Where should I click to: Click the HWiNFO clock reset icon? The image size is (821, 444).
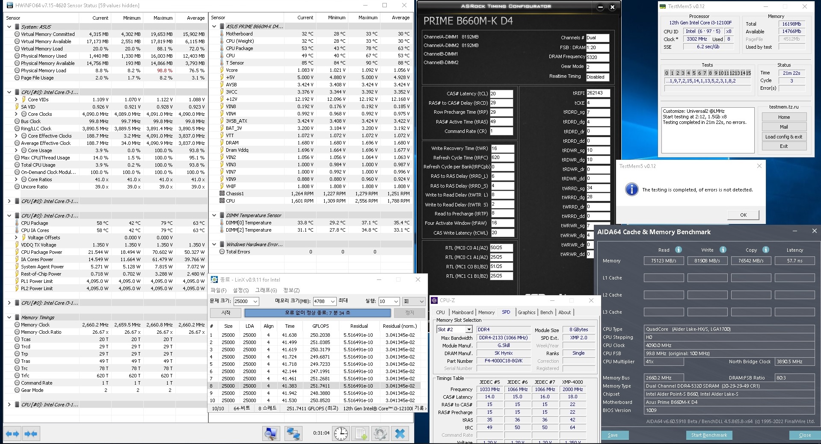341,434
